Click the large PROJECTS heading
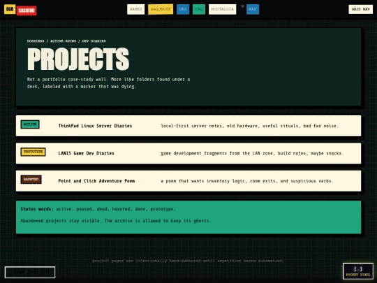This screenshot has width=377, height=283. click(78, 59)
